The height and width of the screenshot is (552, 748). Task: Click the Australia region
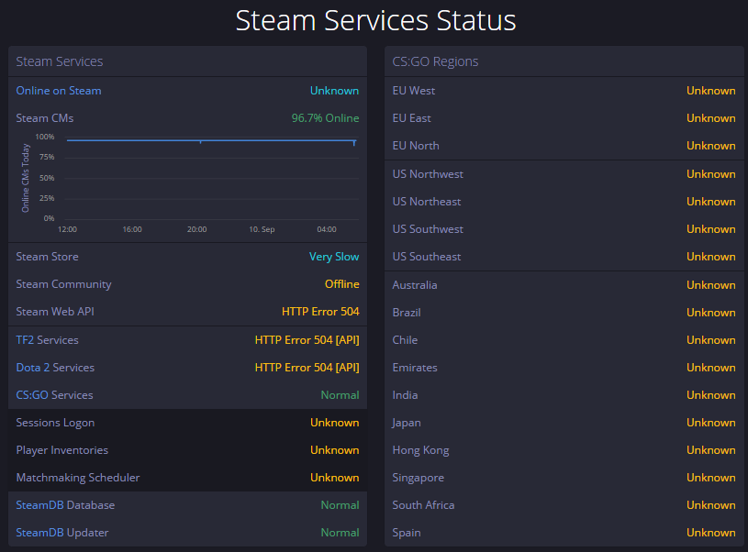pyautogui.click(x=415, y=285)
